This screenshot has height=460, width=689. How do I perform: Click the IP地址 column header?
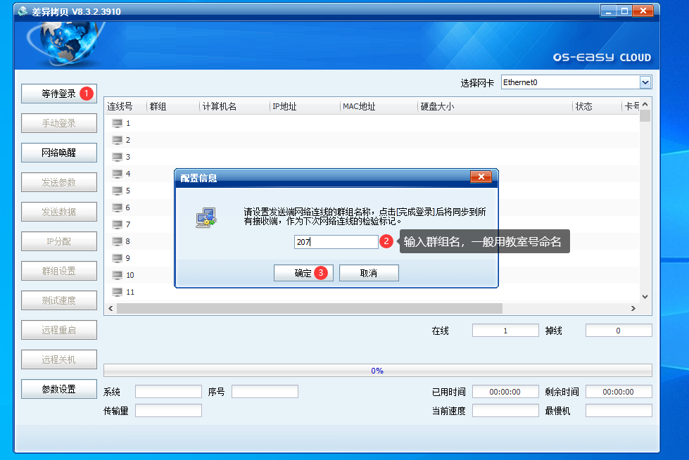pyautogui.click(x=284, y=107)
